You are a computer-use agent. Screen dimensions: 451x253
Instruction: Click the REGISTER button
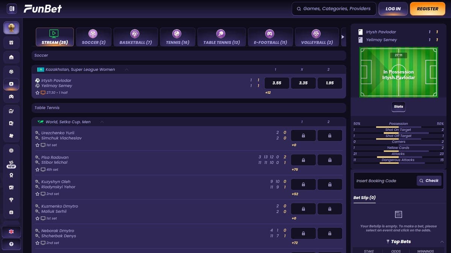coord(428,9)
